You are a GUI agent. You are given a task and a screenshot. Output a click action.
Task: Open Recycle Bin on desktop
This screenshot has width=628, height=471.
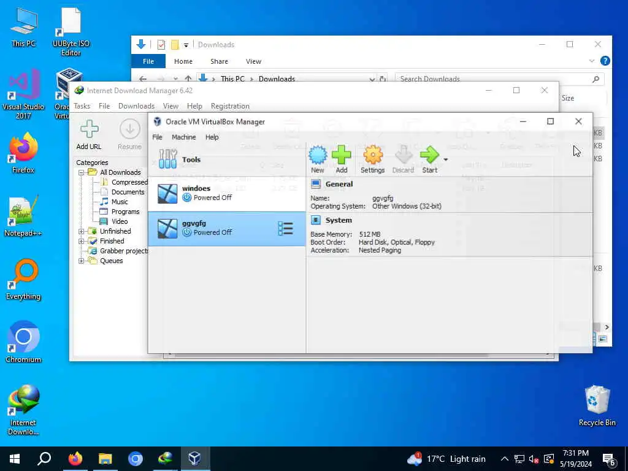point(597,405)
